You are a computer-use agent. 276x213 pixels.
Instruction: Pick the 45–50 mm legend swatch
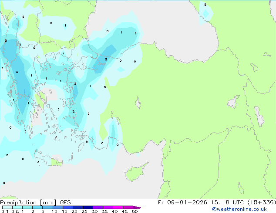tap(128, 207)
